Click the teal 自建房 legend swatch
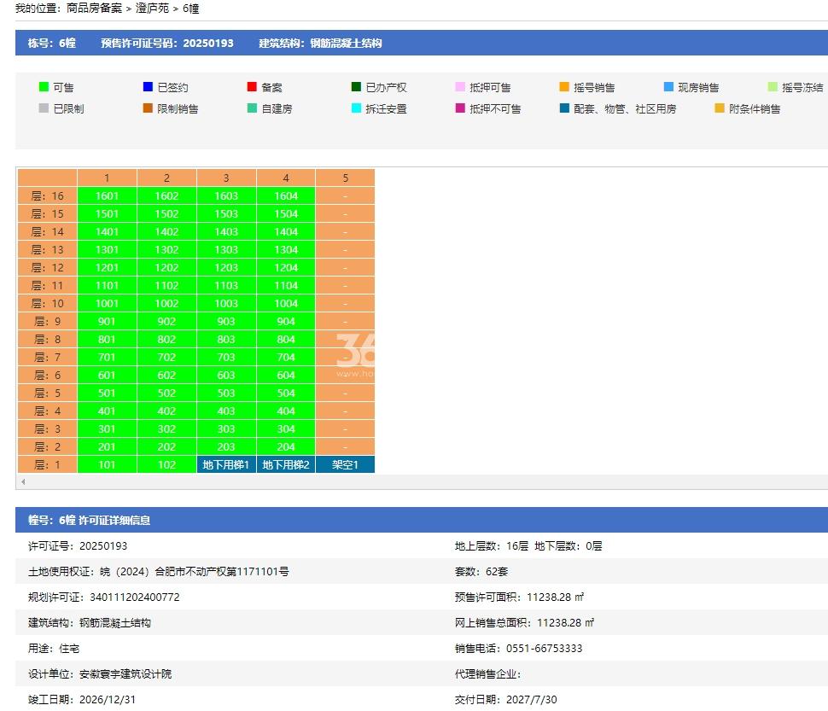Screen dimensions: 828x711 click(x=252, y=108)
